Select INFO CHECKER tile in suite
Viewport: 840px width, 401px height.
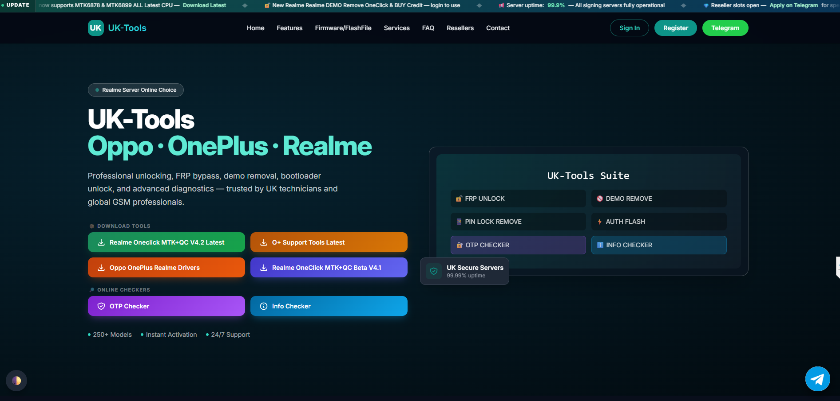click(x=659, y=245)
